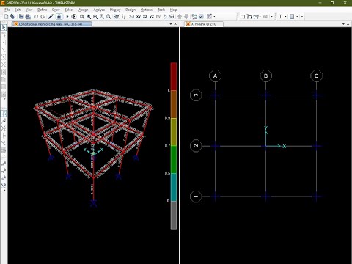The width and height of the screenshot is (352, 264).
Task: Restore full view with zoom icon
Action: click(x=89, y=16)
